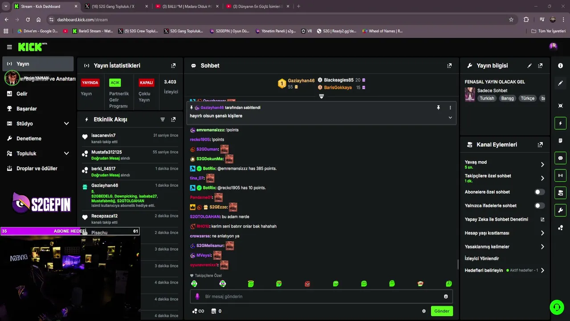This screenshot has width=570, height=321.
Task: Click the AÇIK partner program status badge
Action: coord(115,82)
